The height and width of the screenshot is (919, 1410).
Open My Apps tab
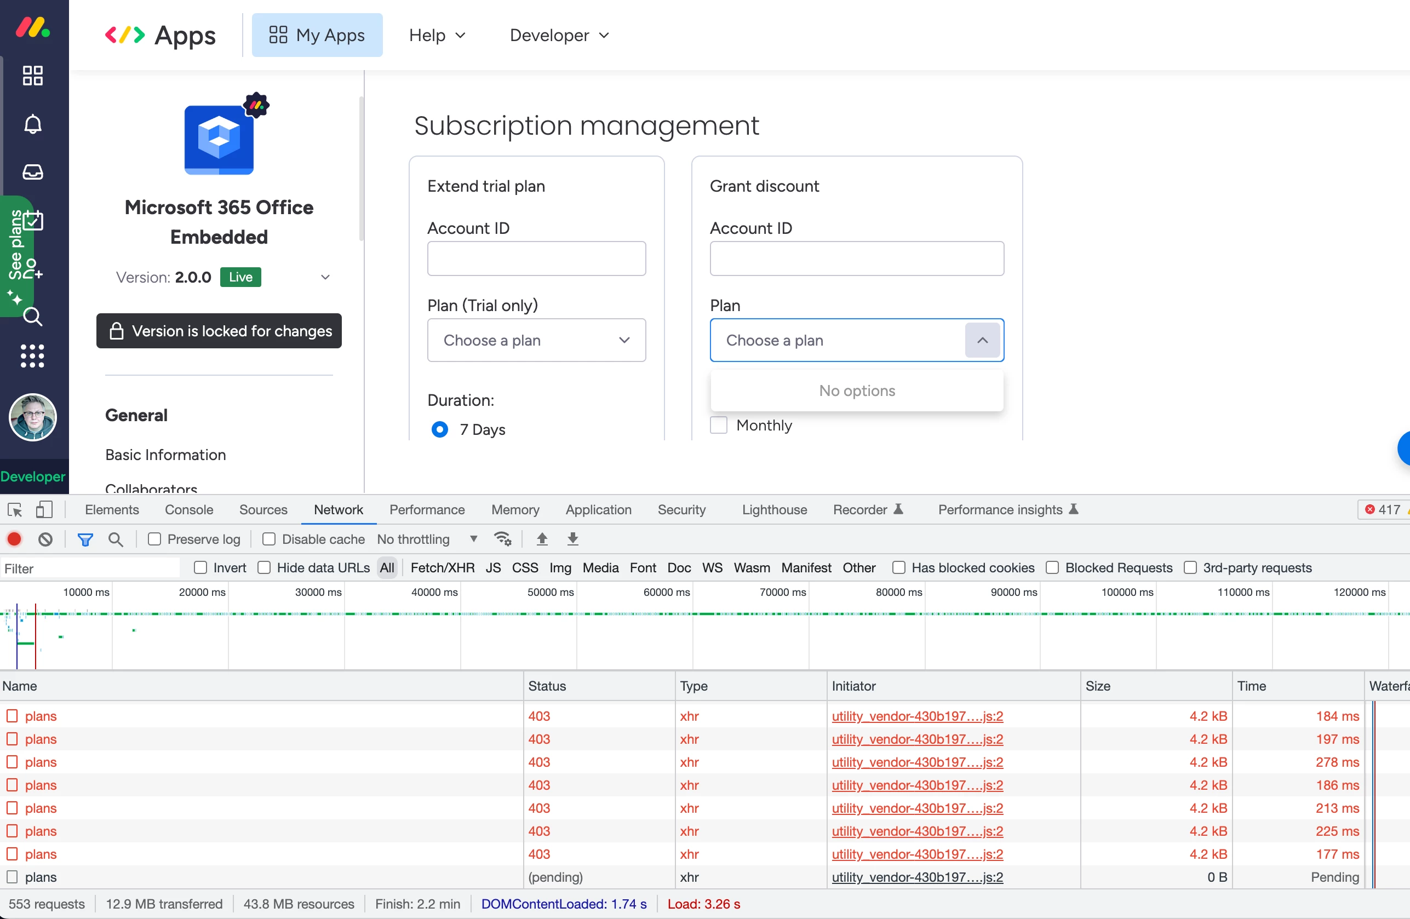click(317, 35)
